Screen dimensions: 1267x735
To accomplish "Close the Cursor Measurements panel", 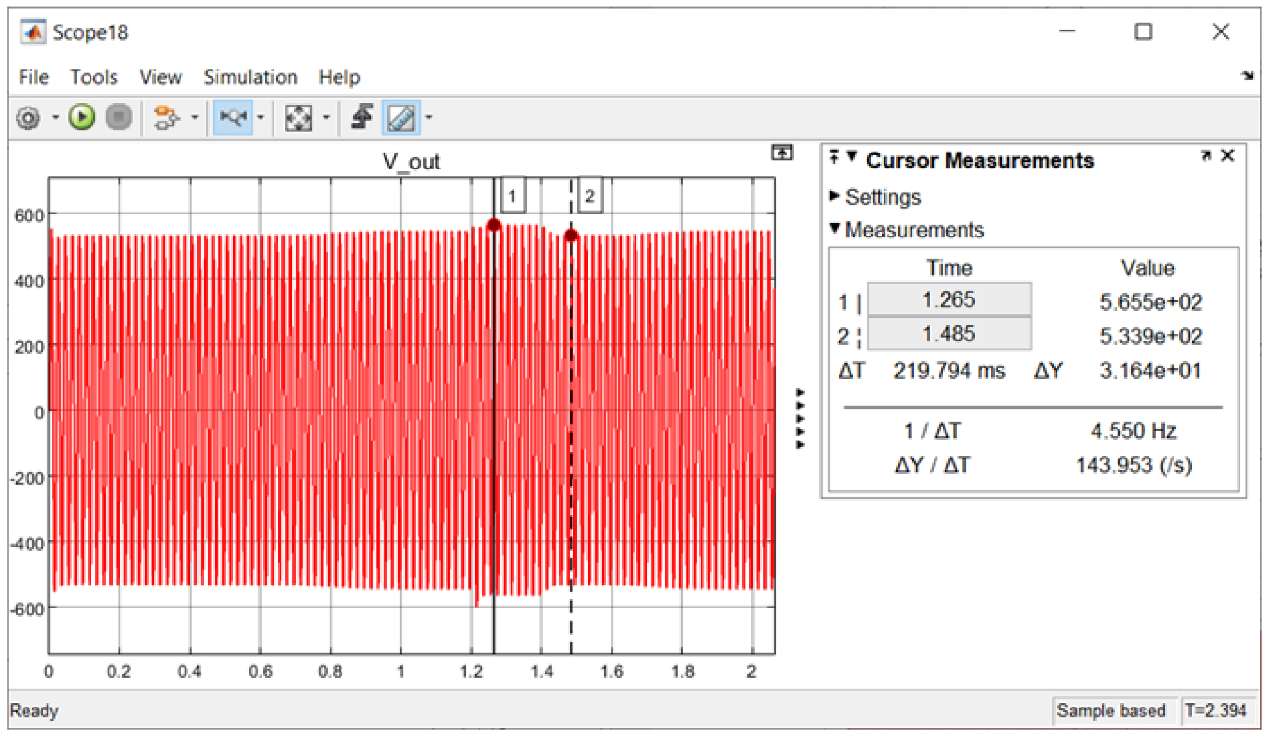I will click(1228, 156).
